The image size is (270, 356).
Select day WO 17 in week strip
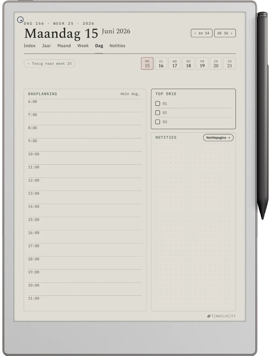pos(175,63)
